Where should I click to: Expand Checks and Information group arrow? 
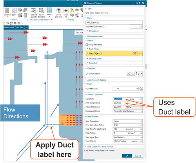click(x=51, y=20)
